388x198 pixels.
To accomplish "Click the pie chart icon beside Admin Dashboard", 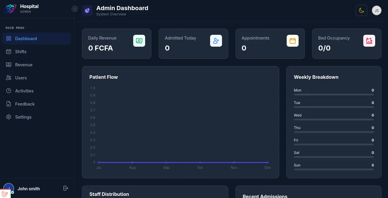I will point(87,10).
